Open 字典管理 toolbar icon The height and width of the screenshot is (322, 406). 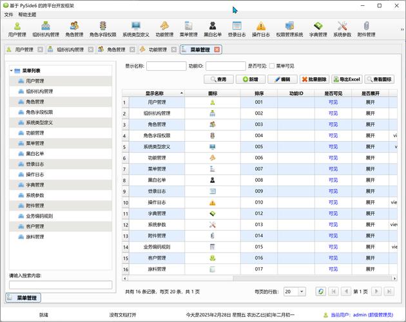coord(318,29)
